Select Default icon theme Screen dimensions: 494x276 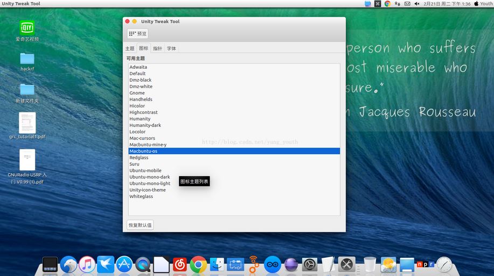tap(234, 74)
